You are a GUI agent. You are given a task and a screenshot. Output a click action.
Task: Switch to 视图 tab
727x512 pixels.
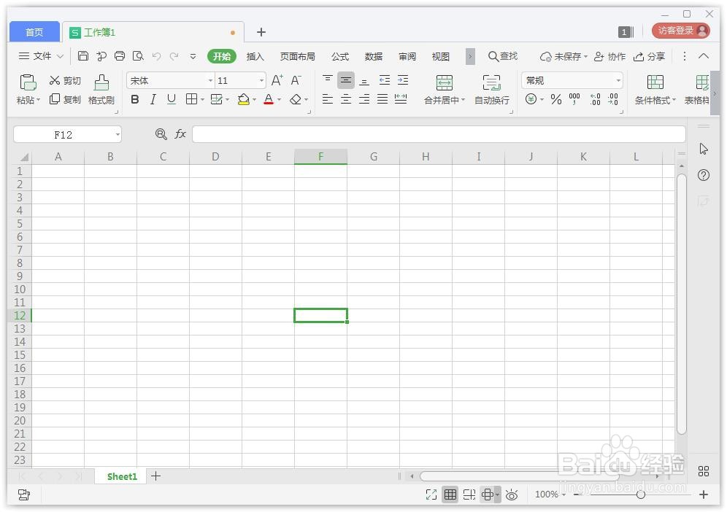tap(440, 56)
